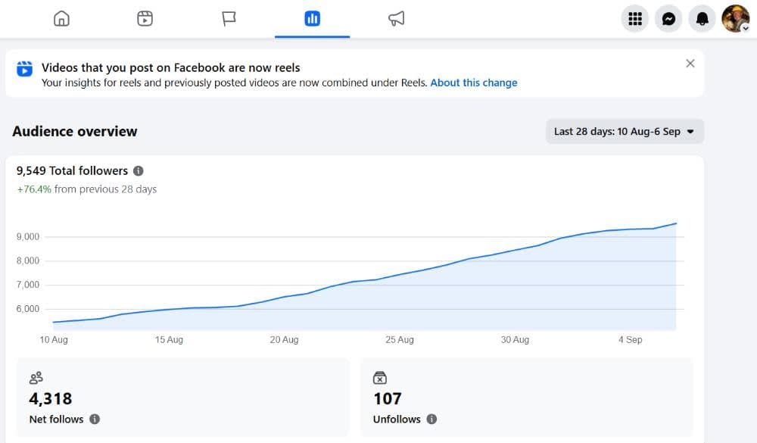Click the 'Audience overview' heading
This screenshot has height=443, width=757.
(x=75, y=132)
